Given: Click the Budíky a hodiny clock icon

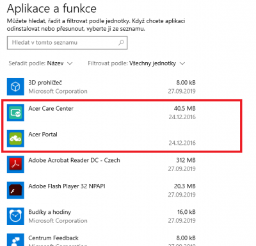Looking at the screenshot, I should (x=15, y=216).
